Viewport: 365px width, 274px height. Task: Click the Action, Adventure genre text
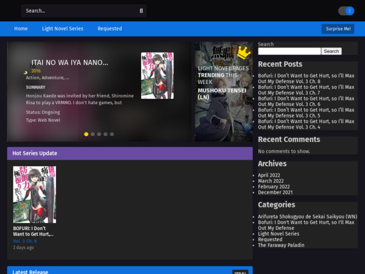point(47,77)
